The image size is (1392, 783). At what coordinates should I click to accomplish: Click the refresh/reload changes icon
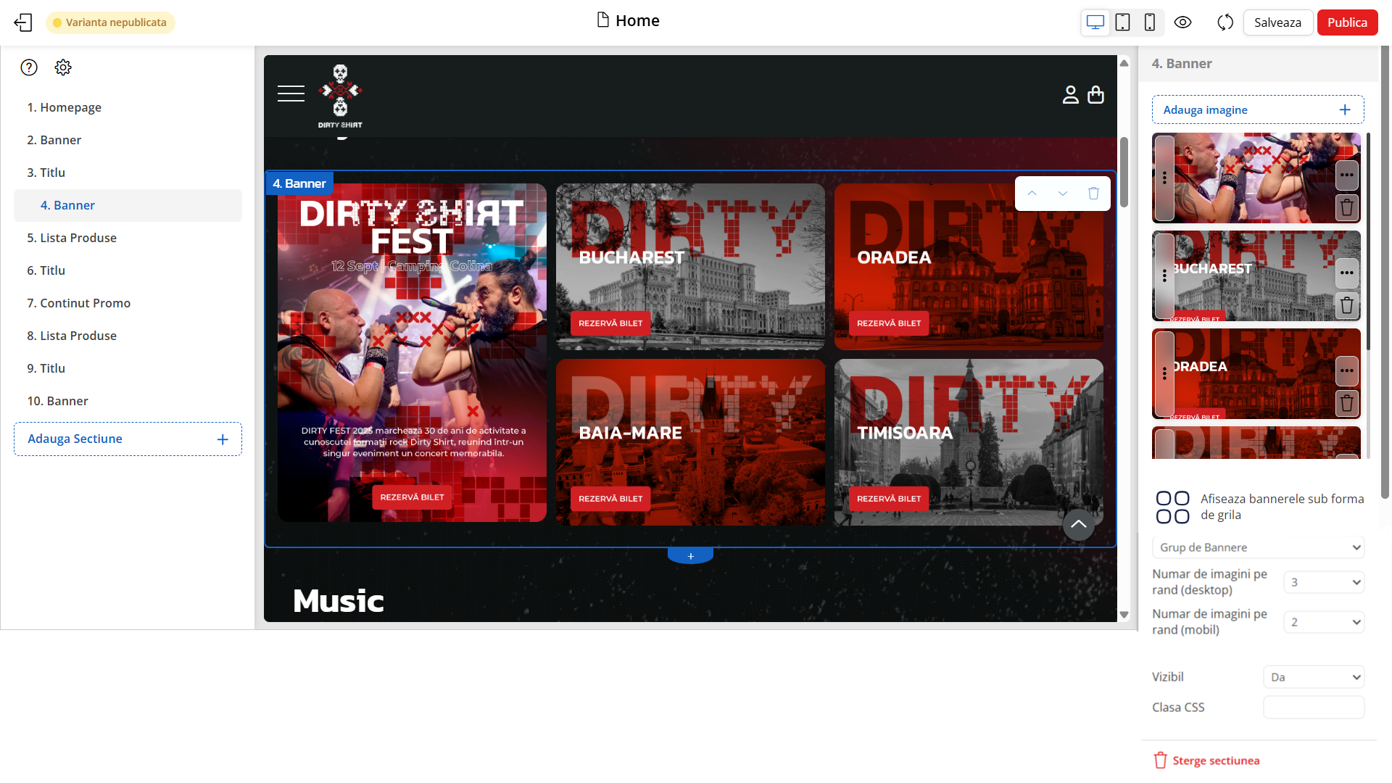pyautogui.click(x=1225, y=22)
